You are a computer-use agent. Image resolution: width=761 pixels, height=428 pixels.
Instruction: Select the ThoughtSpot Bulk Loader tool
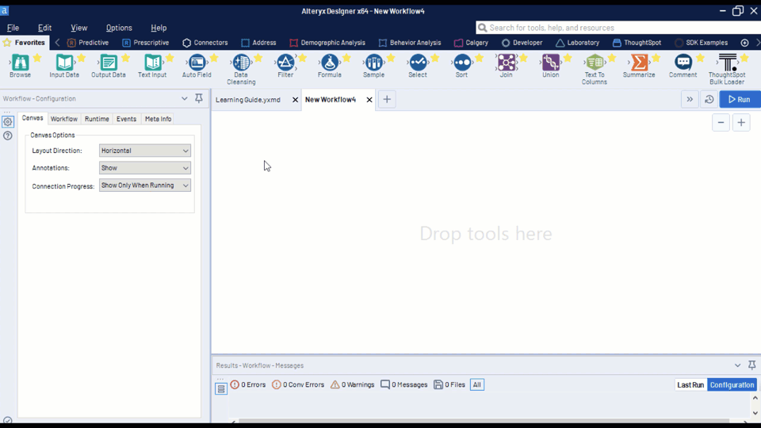727,63
